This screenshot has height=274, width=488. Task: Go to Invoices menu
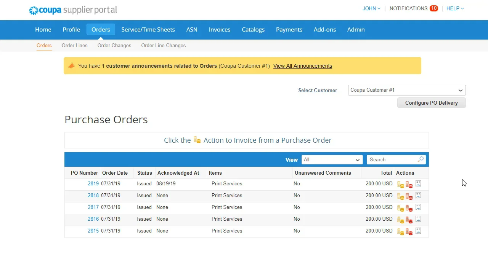click(x=220, y=30)
